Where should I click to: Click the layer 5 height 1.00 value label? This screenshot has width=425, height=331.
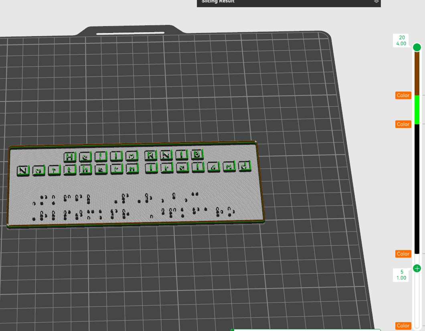click(401, 275)
